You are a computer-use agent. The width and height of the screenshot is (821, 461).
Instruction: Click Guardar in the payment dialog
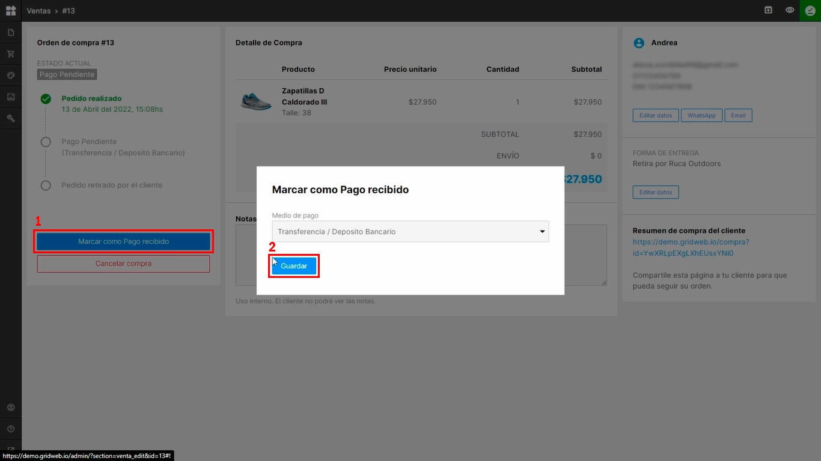coord(294,266)
